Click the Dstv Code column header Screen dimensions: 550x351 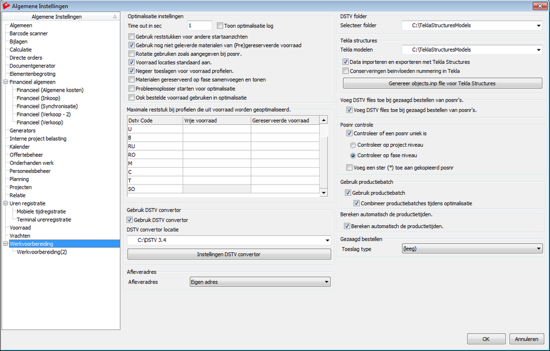tap(155, 121)
